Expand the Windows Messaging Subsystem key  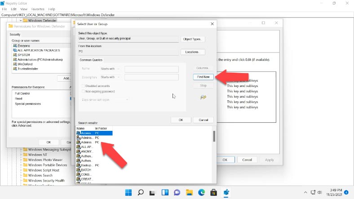pyautogui.click(x=21, y=149)
